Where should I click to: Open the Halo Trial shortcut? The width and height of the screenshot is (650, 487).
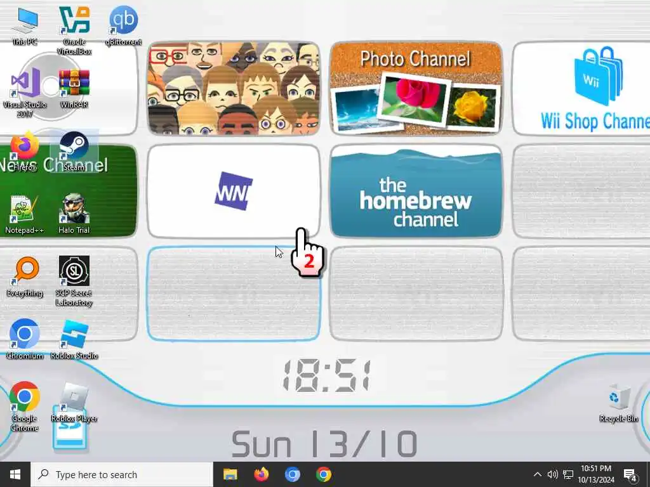click(74, 214)
